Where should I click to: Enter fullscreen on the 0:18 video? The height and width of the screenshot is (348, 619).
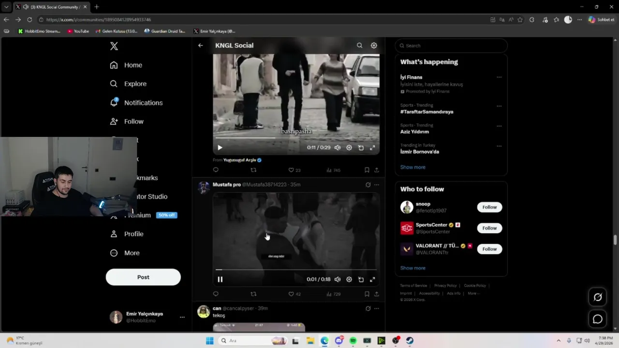pyautogui.click(x=372, y=279)
